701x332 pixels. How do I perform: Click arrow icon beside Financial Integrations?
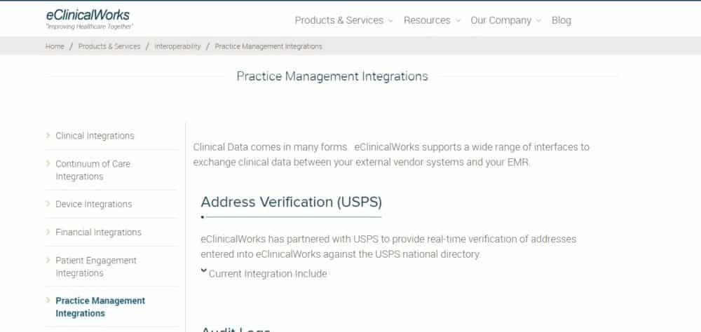click(x=48, y=232)
